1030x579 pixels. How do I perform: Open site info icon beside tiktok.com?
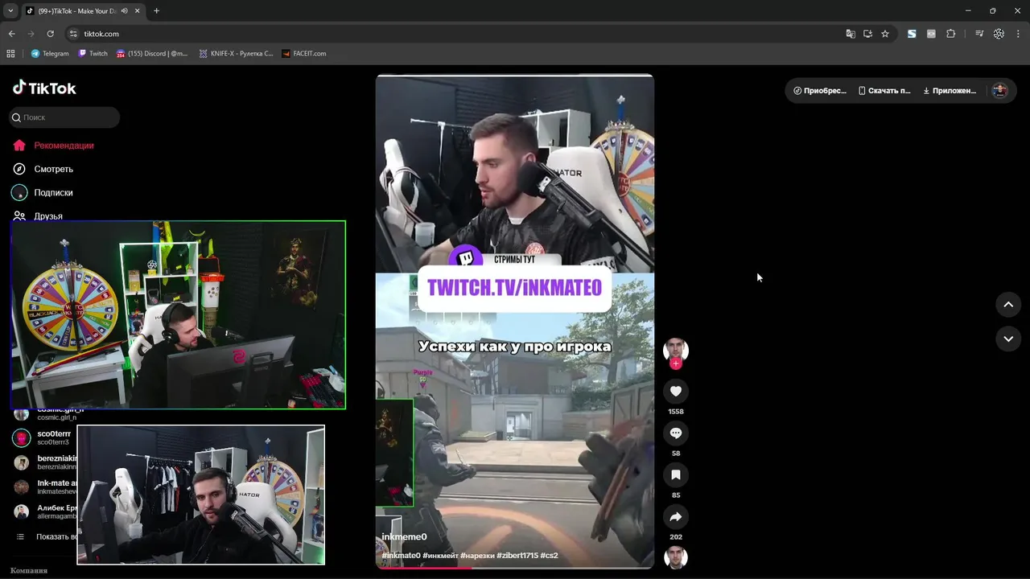(73, 34)
